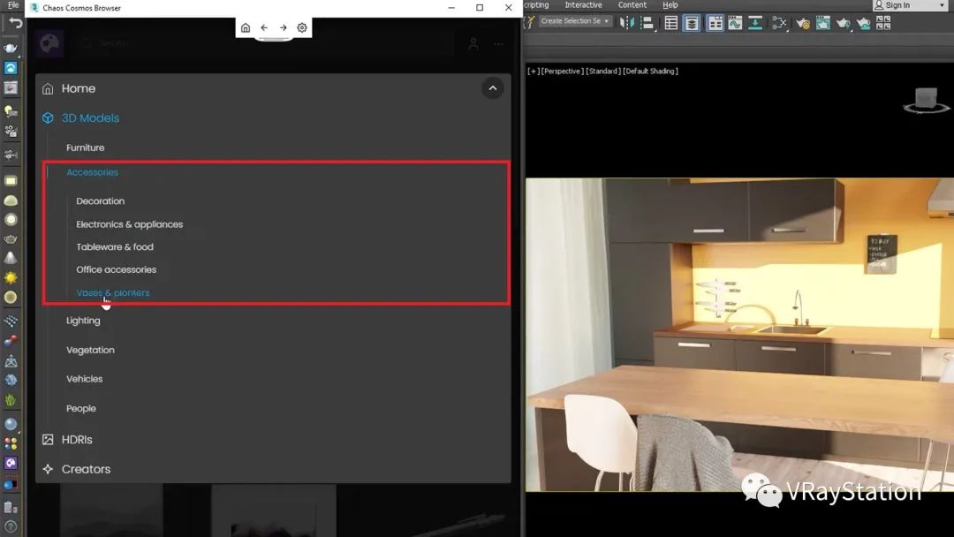Click the teal down-arrow bars toolbar icon
Viewport: 954px width, 537px height.
pos(755,23)
